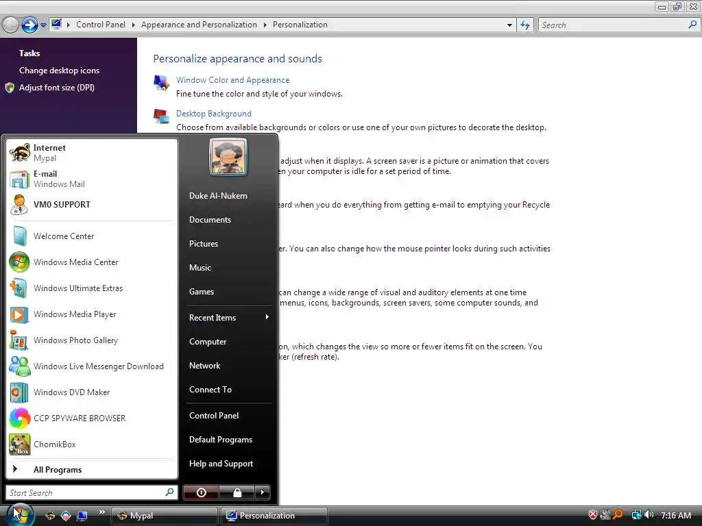
Task: Click Appearance and Personalization breadcrumb
Action: coord(199,25)
